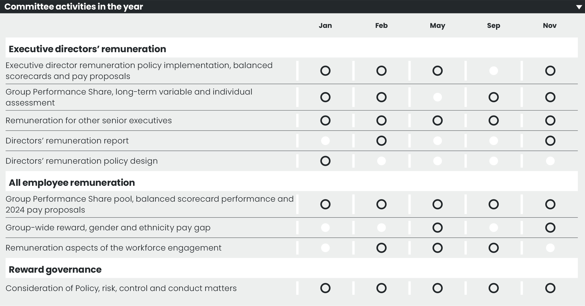This screenshot has width=585, height=306.
Task: Click the Feb circle for Directors' remuneration report
Action: [381, 141]
